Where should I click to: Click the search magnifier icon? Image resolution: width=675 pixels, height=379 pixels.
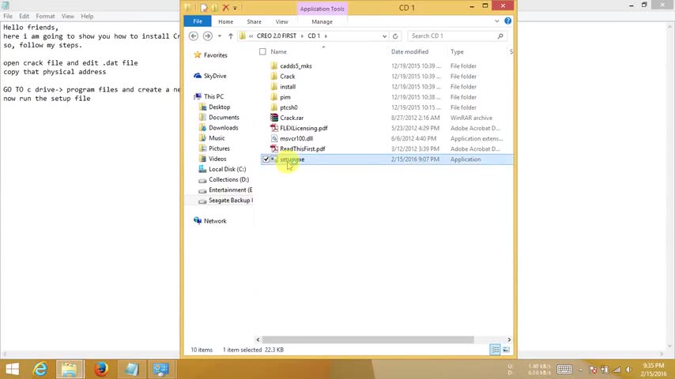(500, 36)
